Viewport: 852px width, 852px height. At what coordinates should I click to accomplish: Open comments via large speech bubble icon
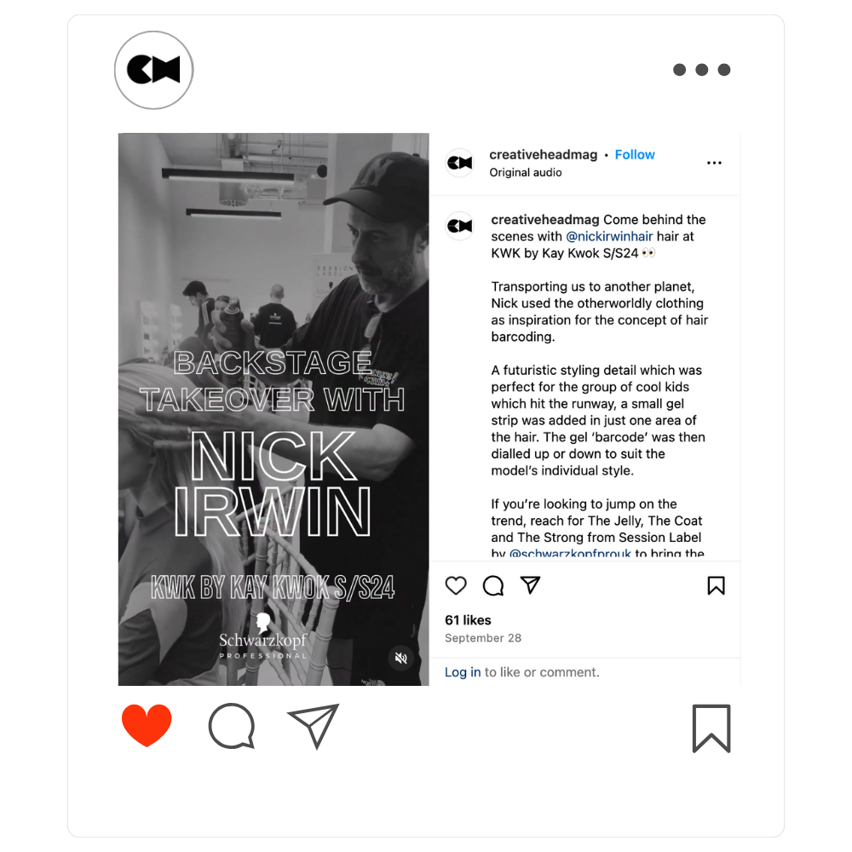click(232, 726)
